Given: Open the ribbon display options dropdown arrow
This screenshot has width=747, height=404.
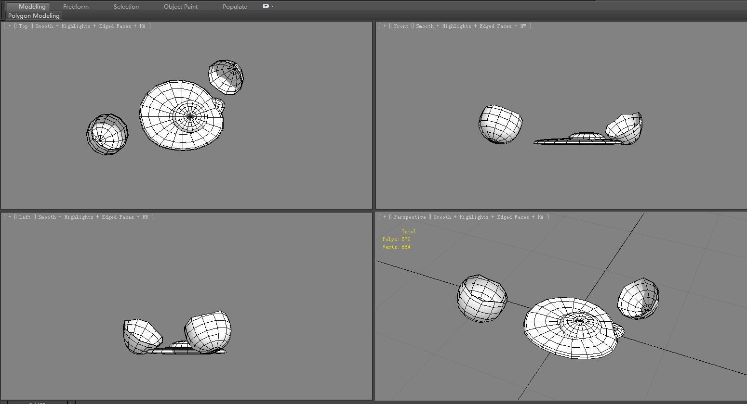Looking at the screenshot, I should point(273,7).
